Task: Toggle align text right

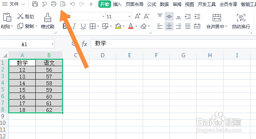Action: pos(178,26)
